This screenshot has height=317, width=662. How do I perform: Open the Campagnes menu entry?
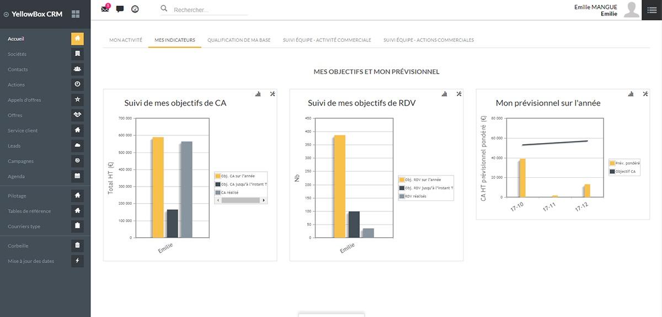click(x=20, y=161)
